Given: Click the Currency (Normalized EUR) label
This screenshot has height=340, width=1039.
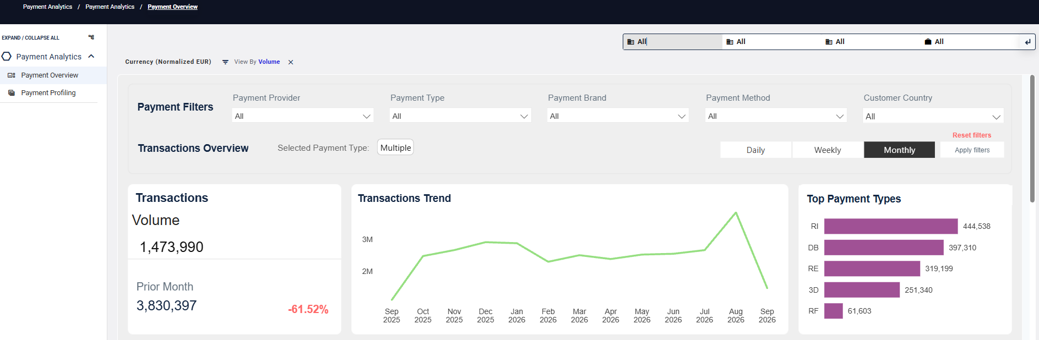Looking at the screenshot, I should (168, 62).
